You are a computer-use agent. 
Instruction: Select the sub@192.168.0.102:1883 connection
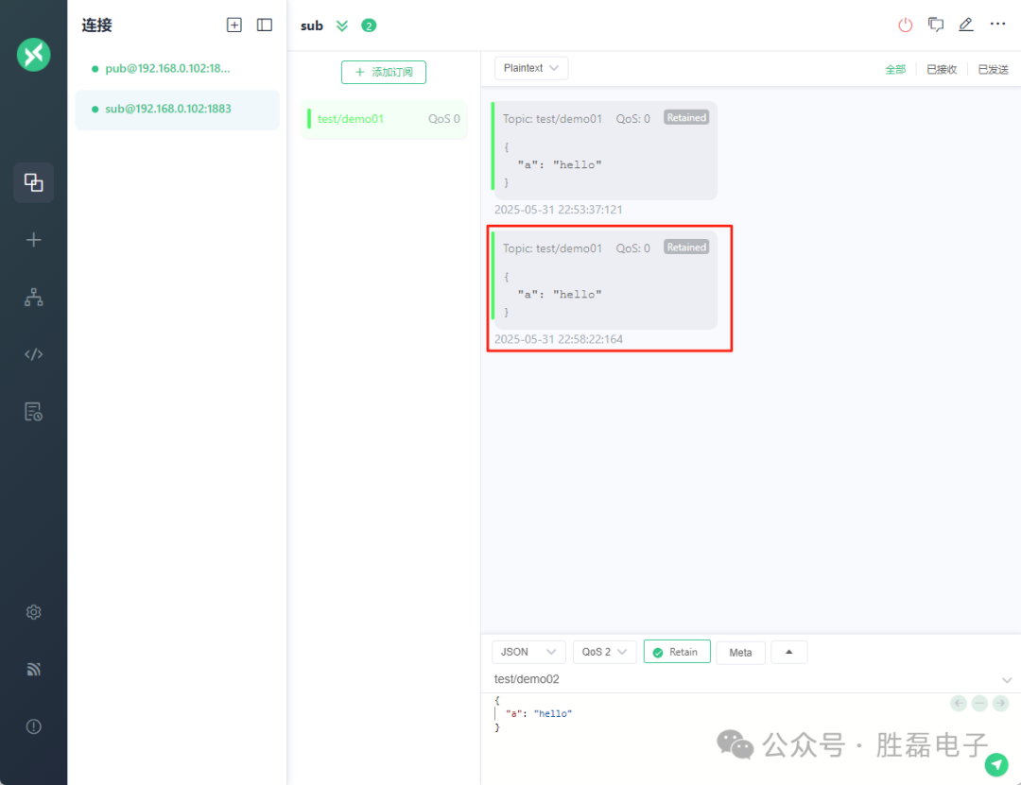177,110
